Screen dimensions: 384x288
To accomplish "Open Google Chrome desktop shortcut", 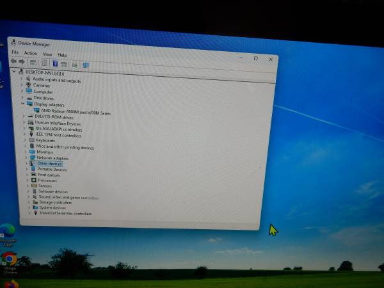I will pyautogui.click(x=9, y=259).
